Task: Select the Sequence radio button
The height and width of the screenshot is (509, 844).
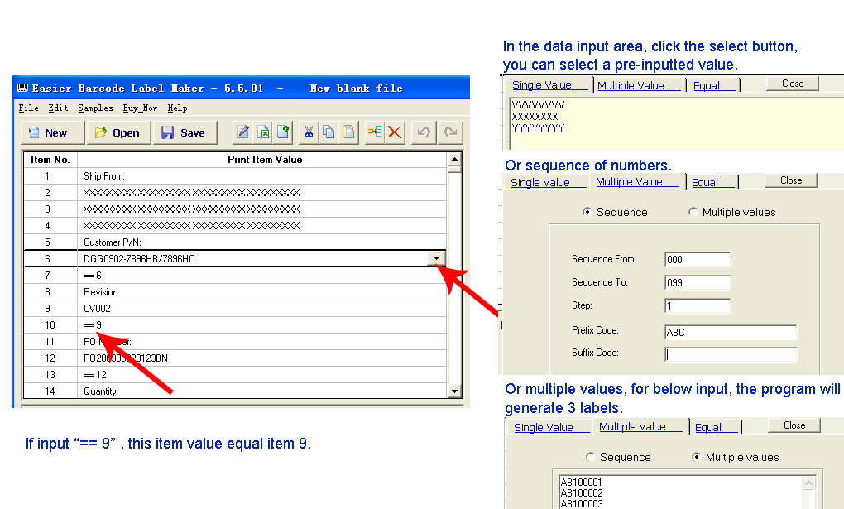Action: [x=587, y=212]
